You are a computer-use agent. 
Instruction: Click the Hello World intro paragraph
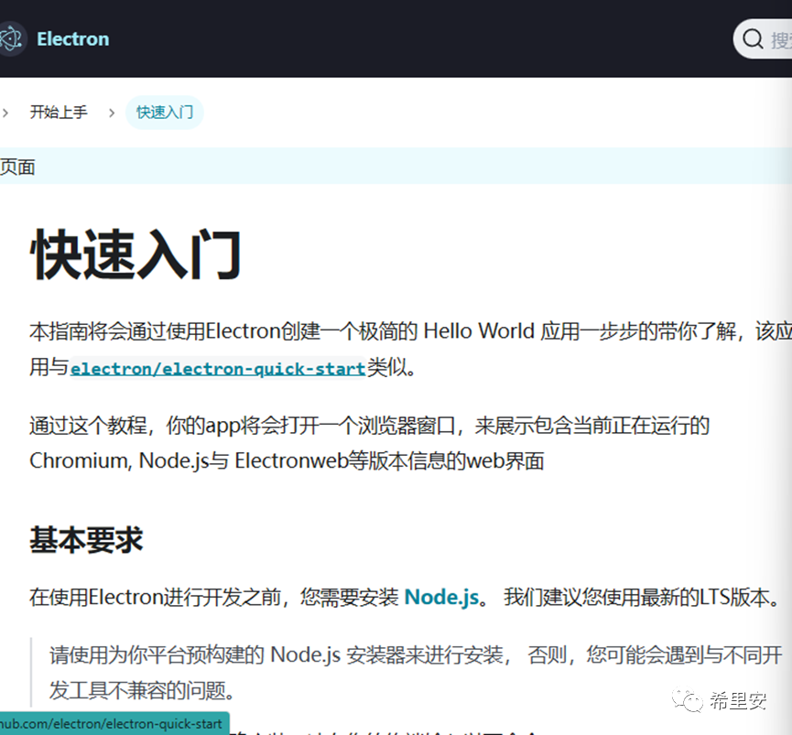(x=410, y=350)
